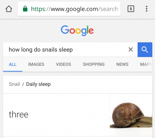Open the browser three-dot overflow menu

click(x=146, y=9)
